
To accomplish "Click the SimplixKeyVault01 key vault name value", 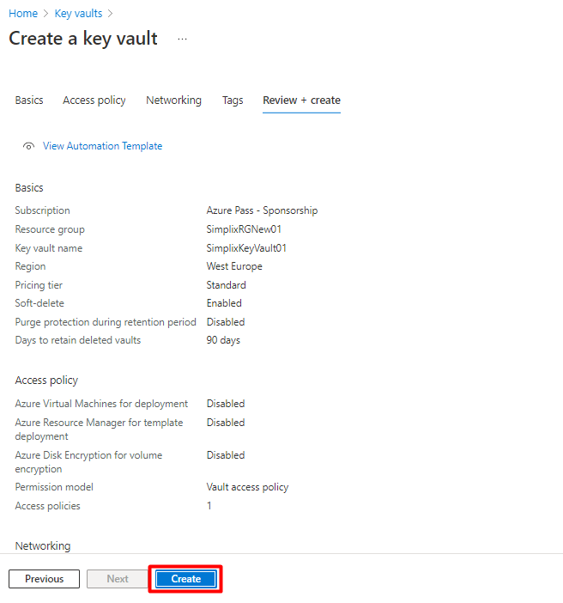I will (x=246, y=248).
